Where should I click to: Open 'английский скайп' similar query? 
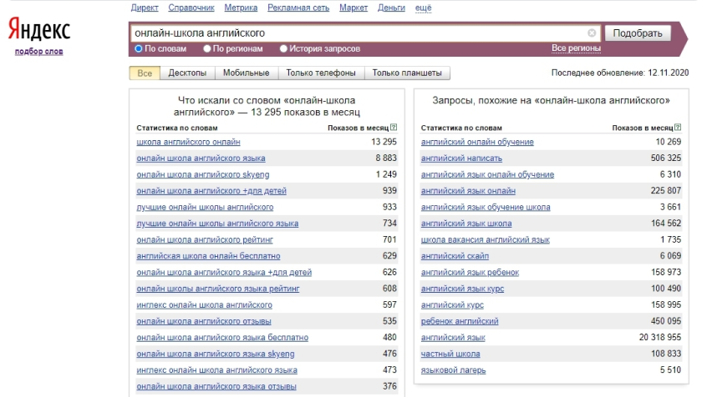(455, 256)
